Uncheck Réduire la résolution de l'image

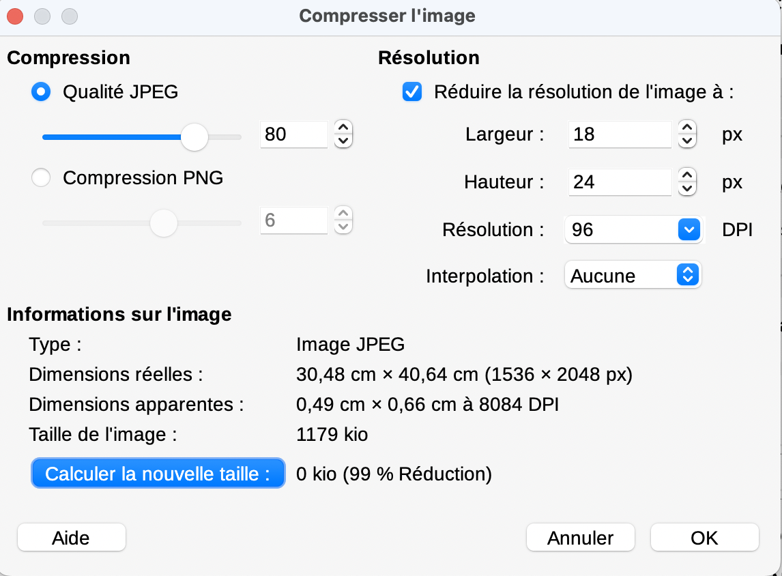(x=412, y=91)
